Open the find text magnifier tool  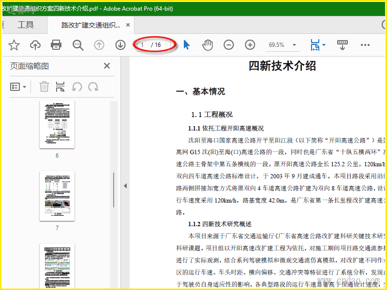pos(78,45)
